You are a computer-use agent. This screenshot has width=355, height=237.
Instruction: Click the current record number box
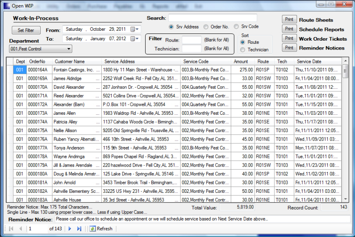pos(38,229)
